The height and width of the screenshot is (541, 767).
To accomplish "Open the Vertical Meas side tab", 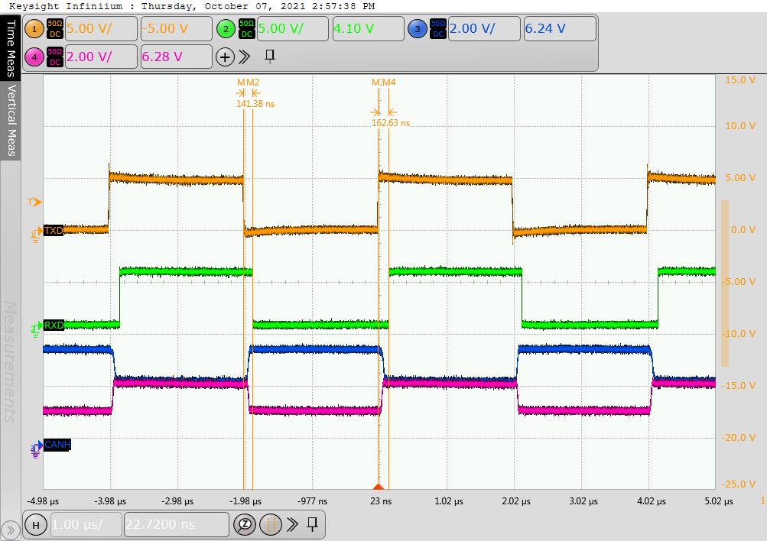I will 11,120.
